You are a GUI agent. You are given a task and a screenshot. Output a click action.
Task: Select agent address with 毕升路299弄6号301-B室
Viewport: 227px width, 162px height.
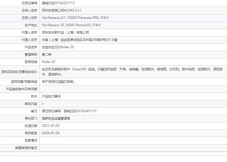point(80,40)
